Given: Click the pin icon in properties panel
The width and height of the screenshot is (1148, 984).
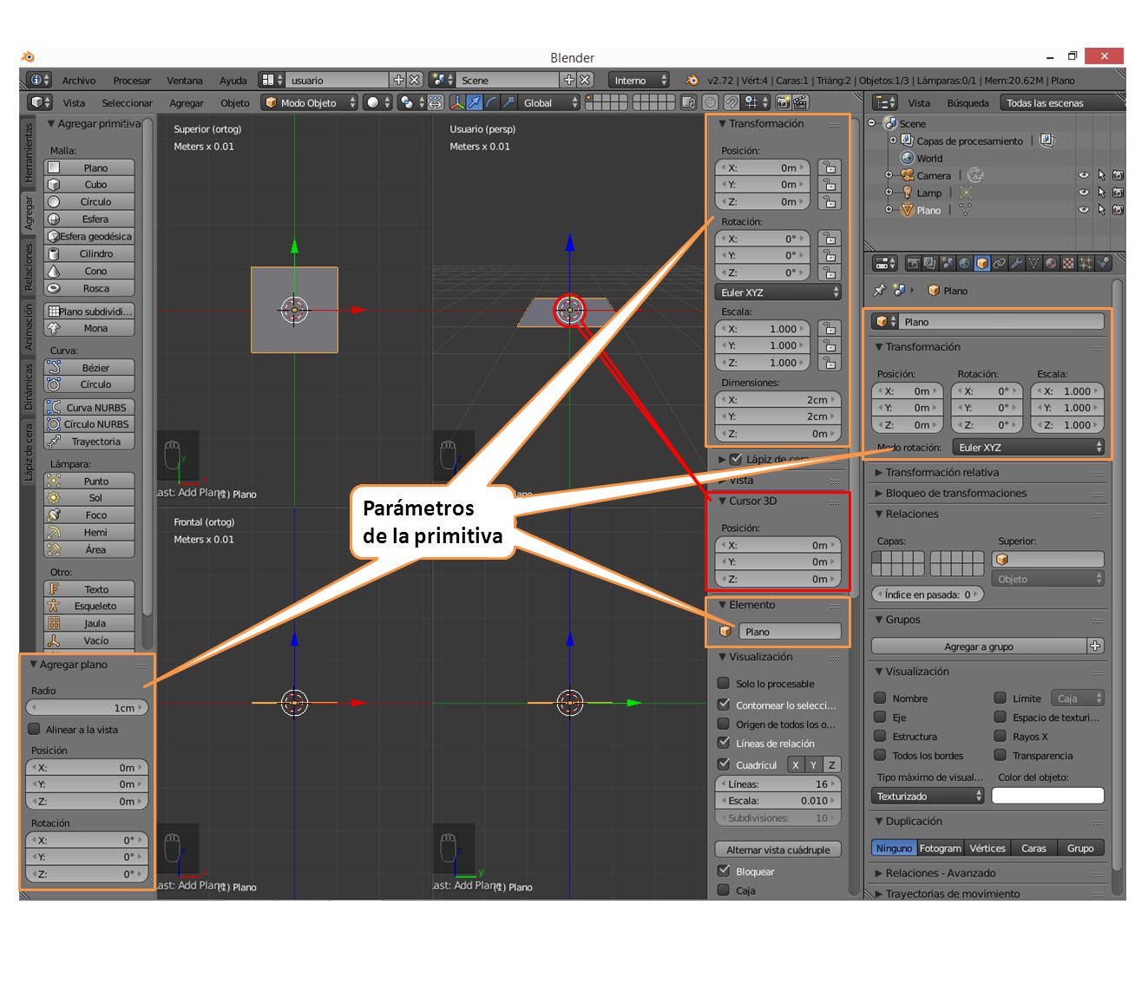Looking at the screenshot, I should click(x=880, y=290).
